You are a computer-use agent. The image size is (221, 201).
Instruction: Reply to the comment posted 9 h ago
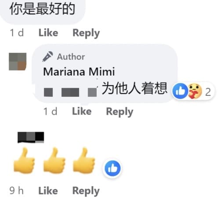[86, 191]
